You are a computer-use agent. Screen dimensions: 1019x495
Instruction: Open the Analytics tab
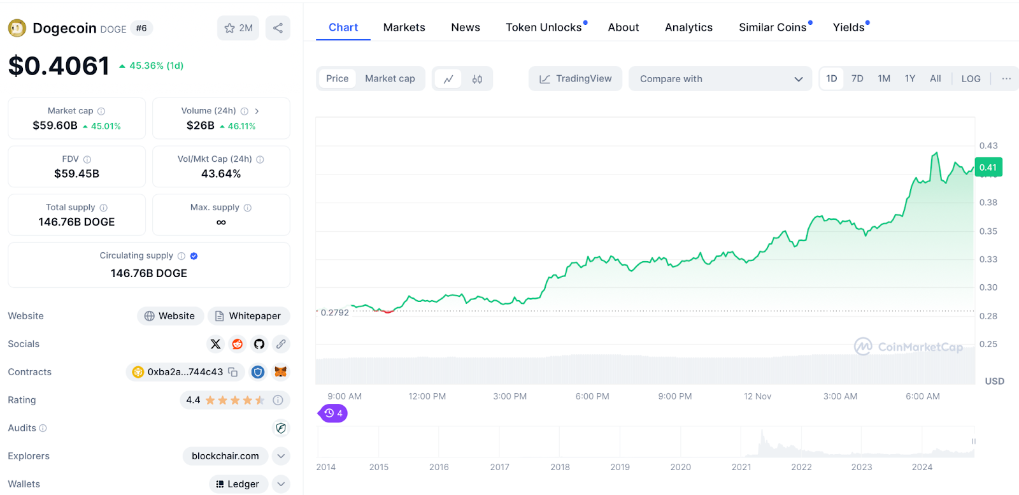689,27
